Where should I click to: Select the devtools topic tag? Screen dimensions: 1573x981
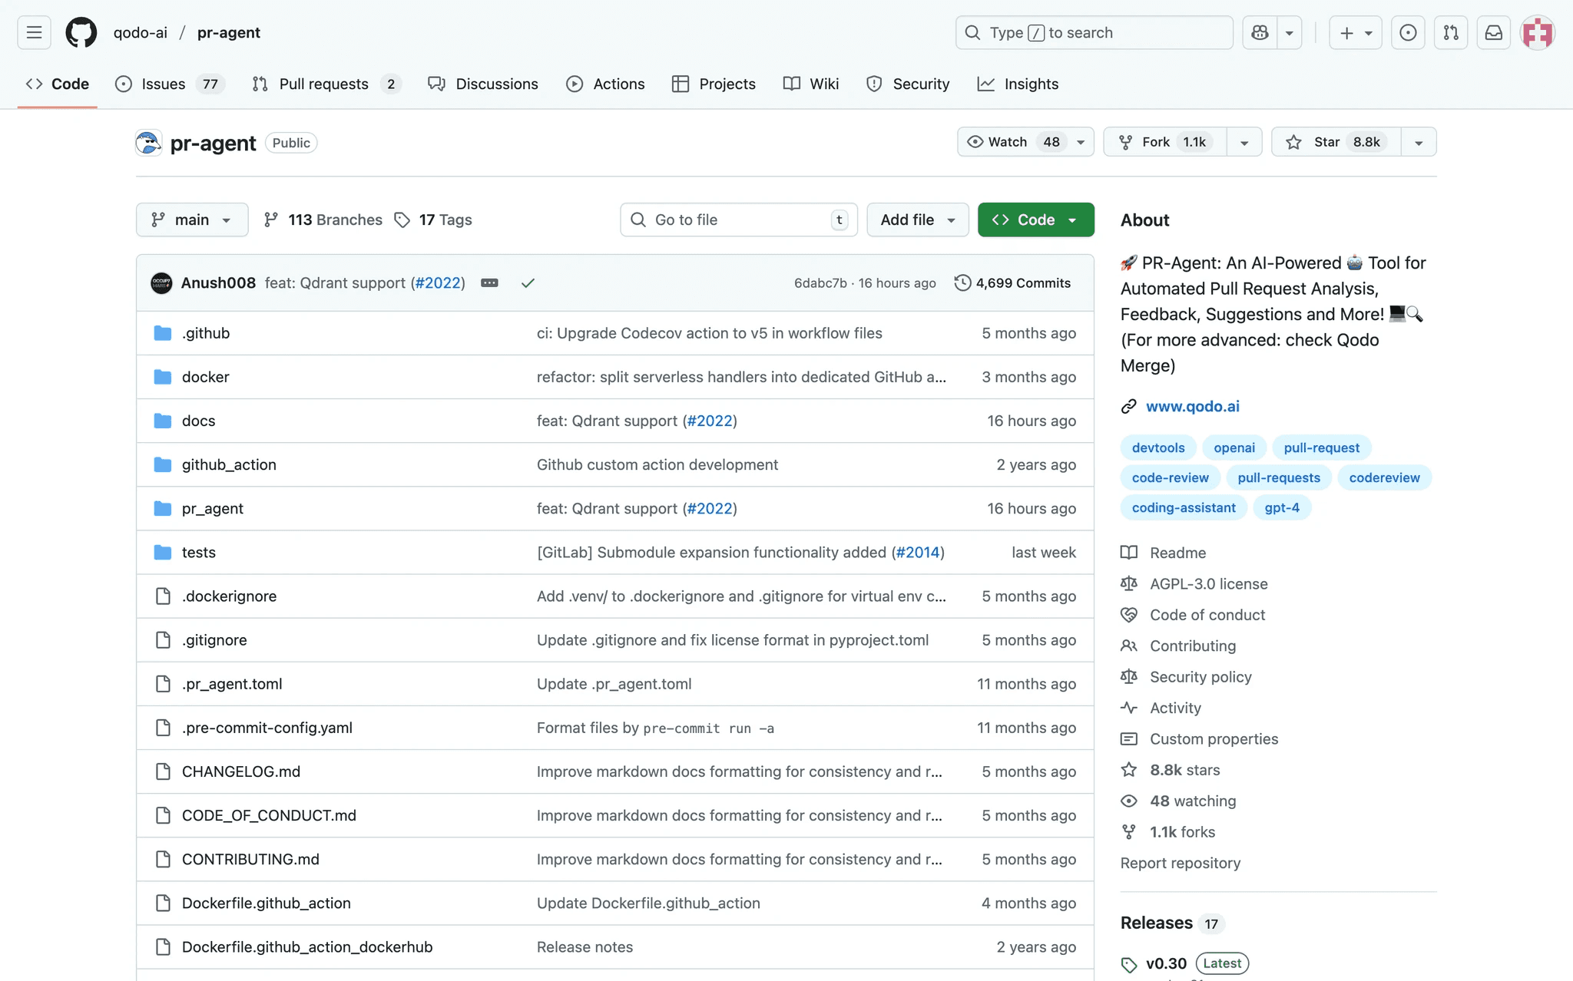click(x=1158, y=448)
